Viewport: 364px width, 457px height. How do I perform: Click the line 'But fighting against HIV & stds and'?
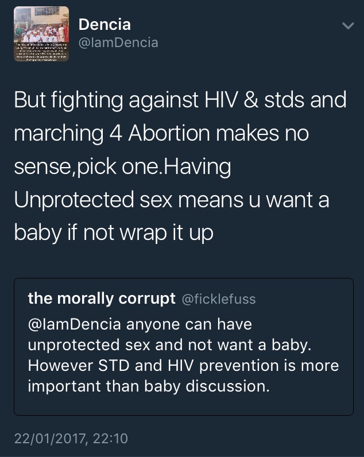(x=180, y=100)
